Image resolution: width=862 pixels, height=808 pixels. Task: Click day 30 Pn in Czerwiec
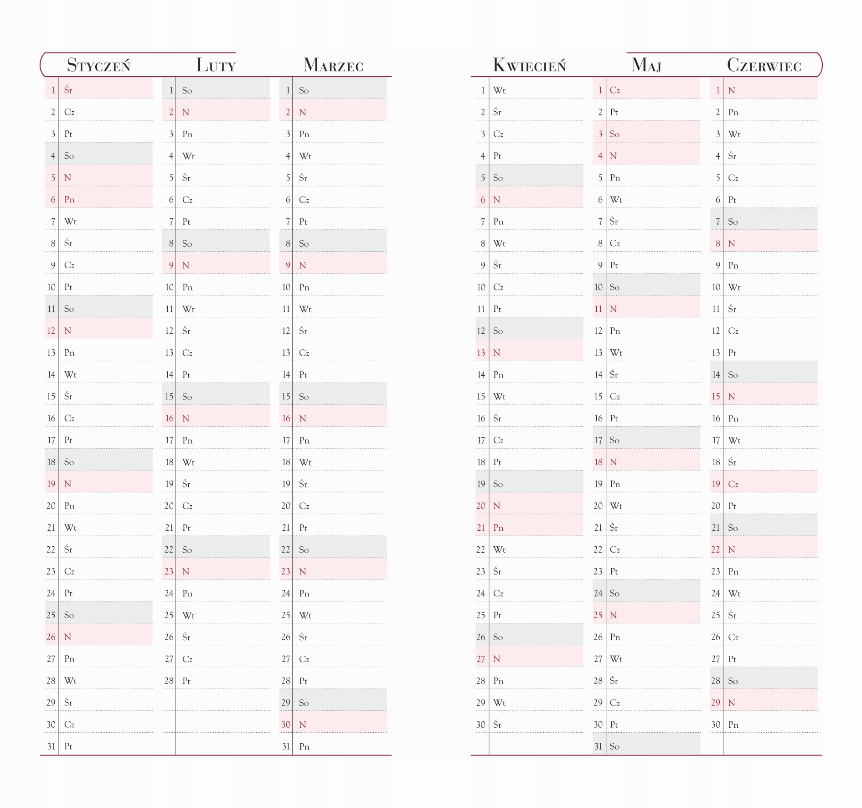(764, 724)
